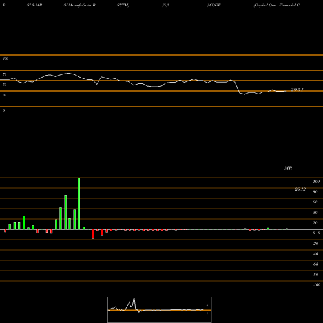Click the RSI scale label 50

coord(5,85)
